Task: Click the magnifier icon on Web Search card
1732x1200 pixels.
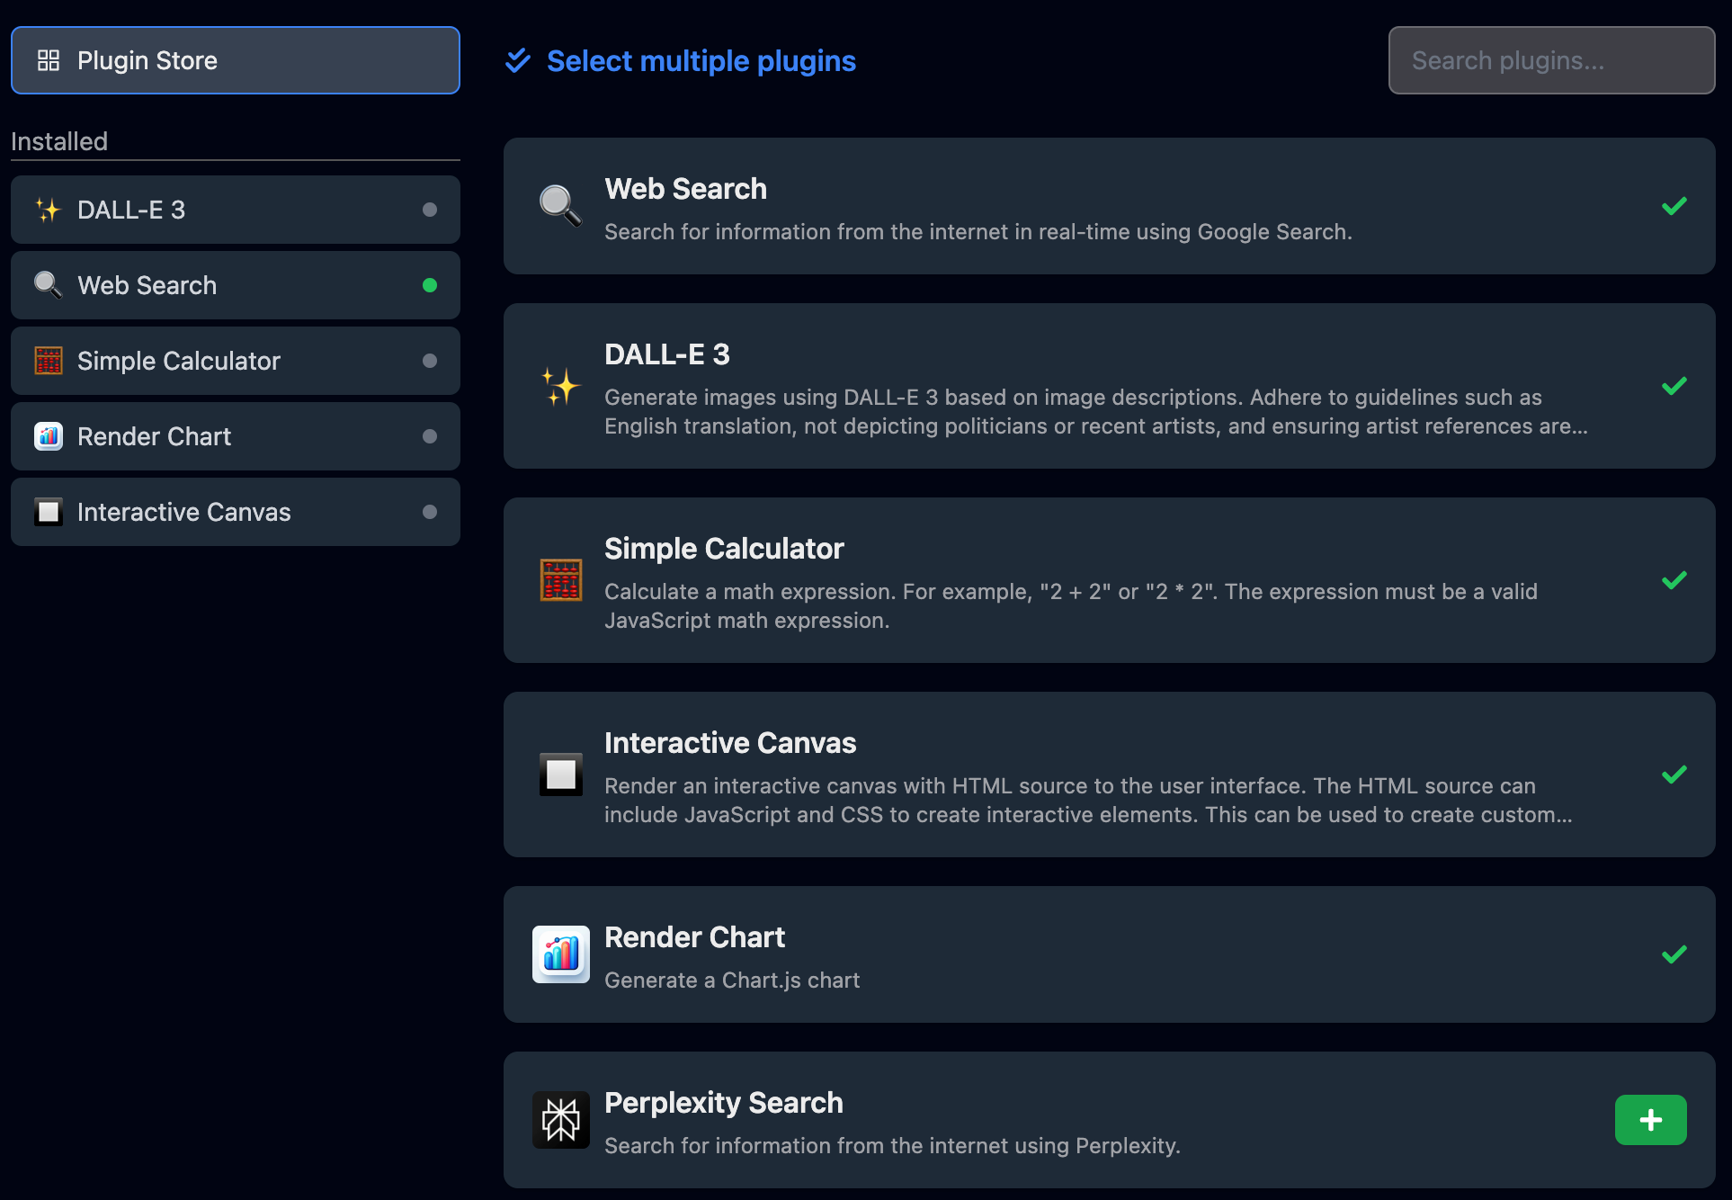Action: (x=559, y=206)
